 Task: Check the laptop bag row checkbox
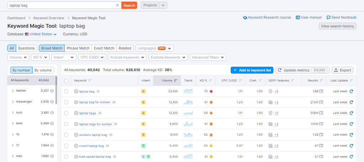coord(66,92)
